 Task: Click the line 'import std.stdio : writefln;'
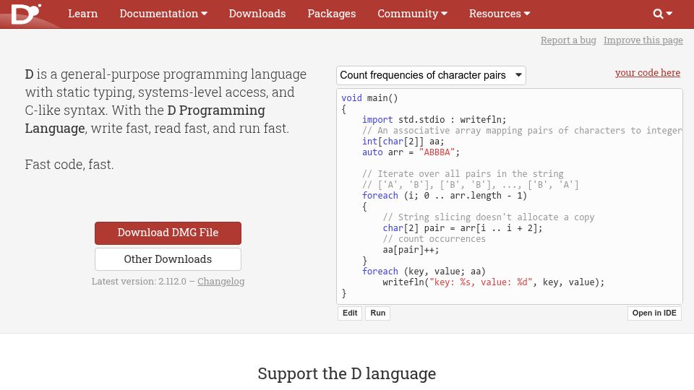point(434,120)
